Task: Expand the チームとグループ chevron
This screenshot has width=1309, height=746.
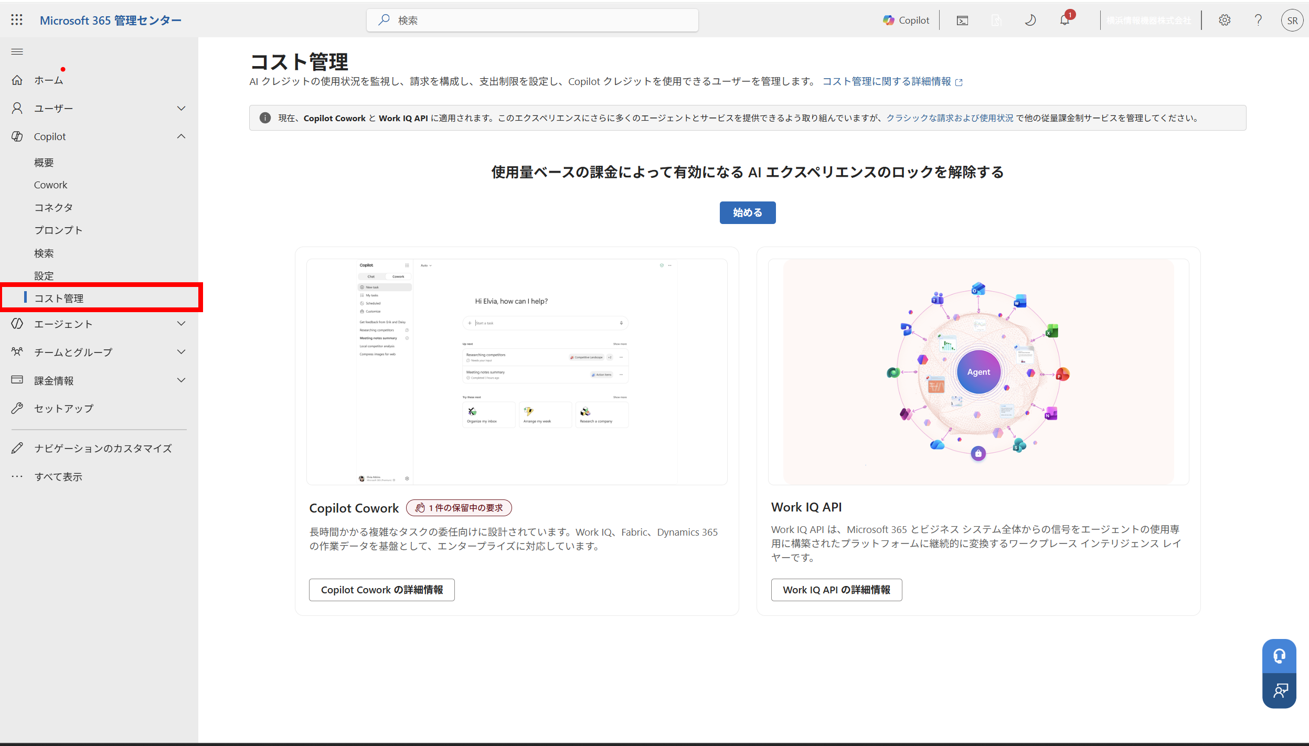Action: [x=182, y=351]
